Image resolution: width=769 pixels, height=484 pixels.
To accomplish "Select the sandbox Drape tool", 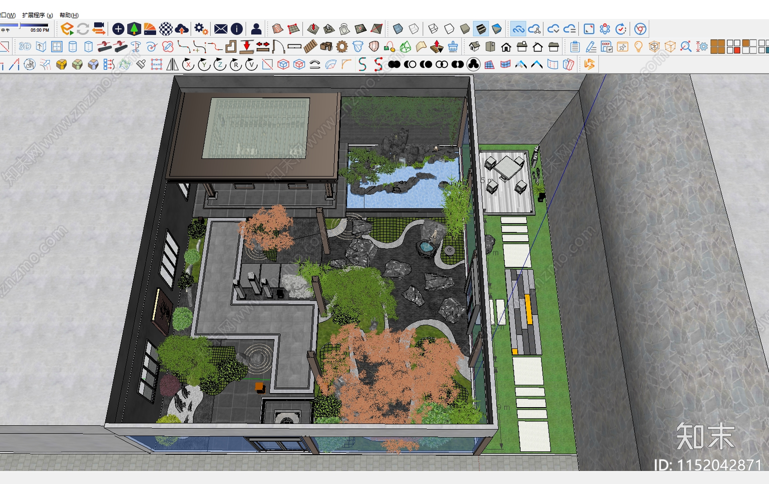I will 345,29.
